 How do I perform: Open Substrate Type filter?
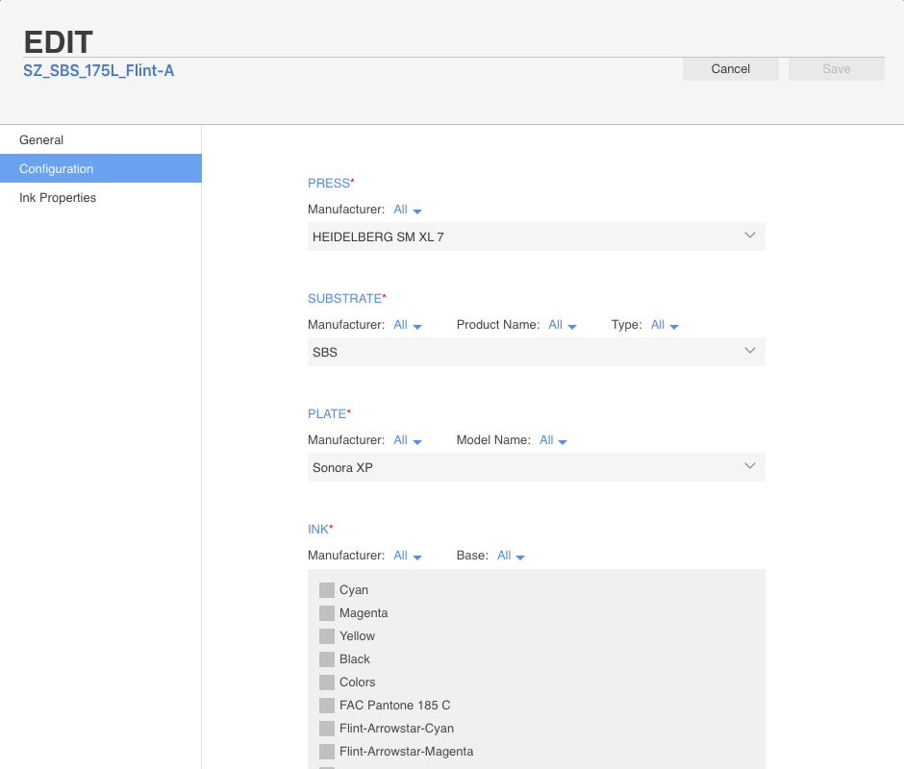coord(665,325)
